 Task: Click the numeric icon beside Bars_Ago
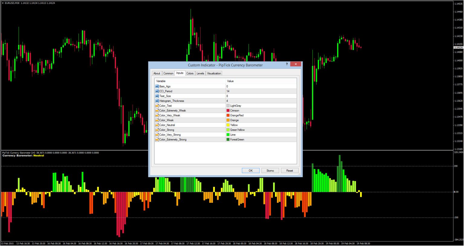[157, 86]
